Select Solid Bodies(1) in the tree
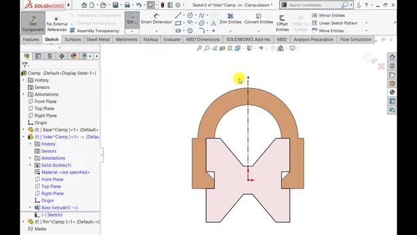The width and height of the screenshot is (417, 235). (x=53, y=165)
